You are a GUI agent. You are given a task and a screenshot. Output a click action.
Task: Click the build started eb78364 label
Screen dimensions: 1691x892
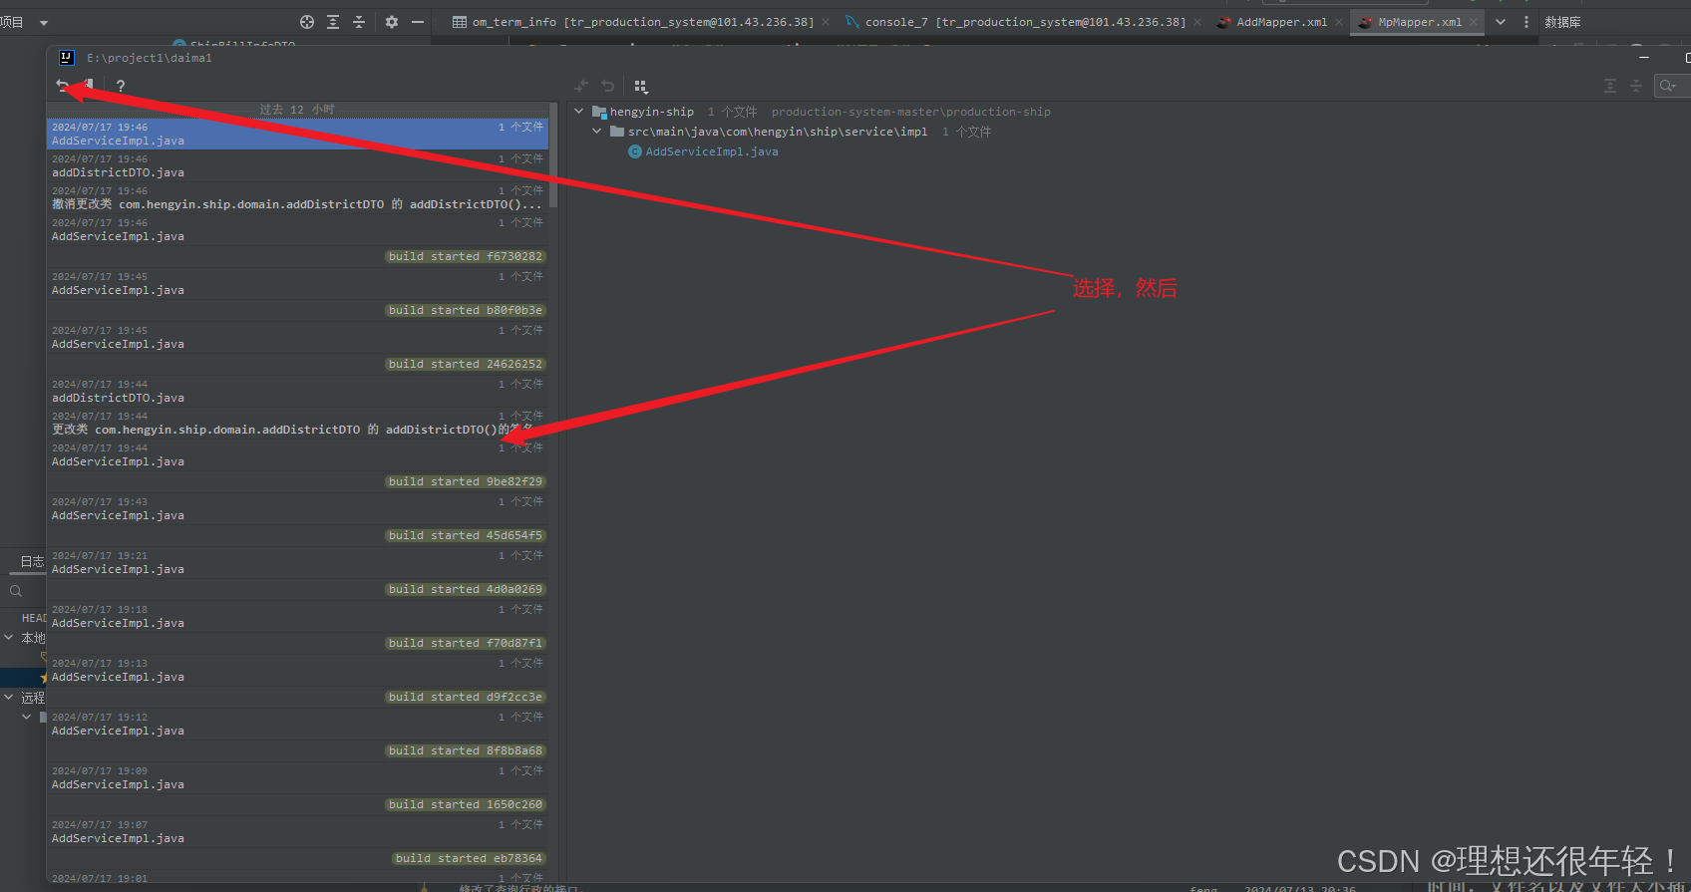click(469, 858)
